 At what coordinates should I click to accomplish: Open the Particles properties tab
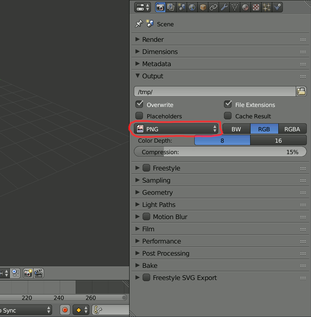[x=267, y=7]
